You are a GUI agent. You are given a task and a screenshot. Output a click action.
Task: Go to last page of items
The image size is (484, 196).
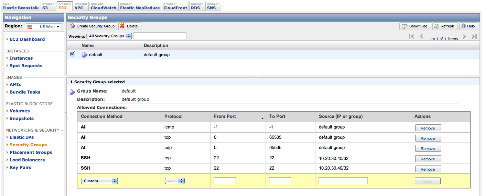[474, 36]
